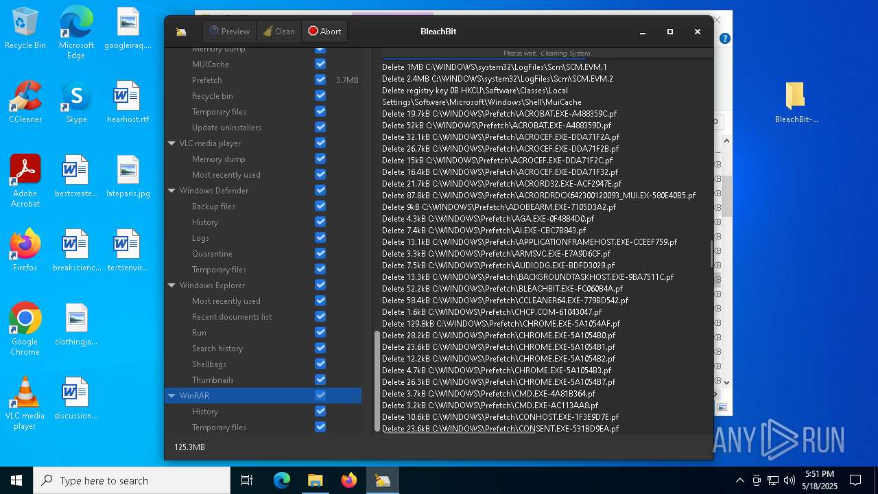Open lateparis.jpg image file
Screen dimensions: 878x494
click(x=128, y=177)
